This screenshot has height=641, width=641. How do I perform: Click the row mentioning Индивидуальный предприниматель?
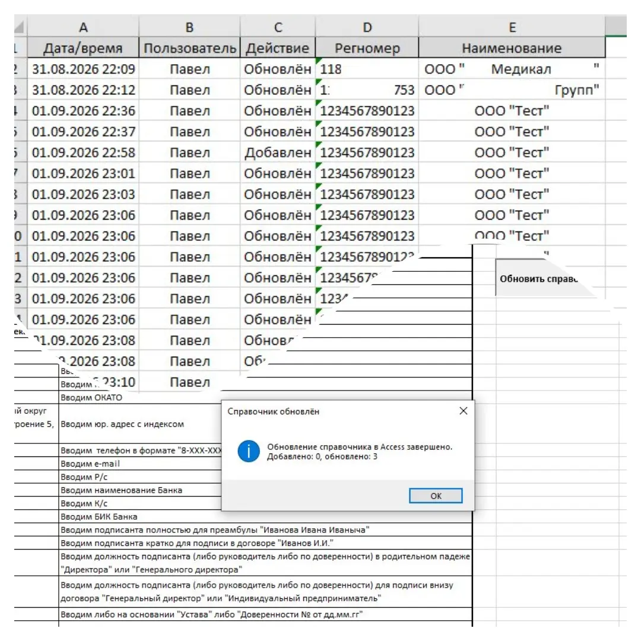point(265,592)
